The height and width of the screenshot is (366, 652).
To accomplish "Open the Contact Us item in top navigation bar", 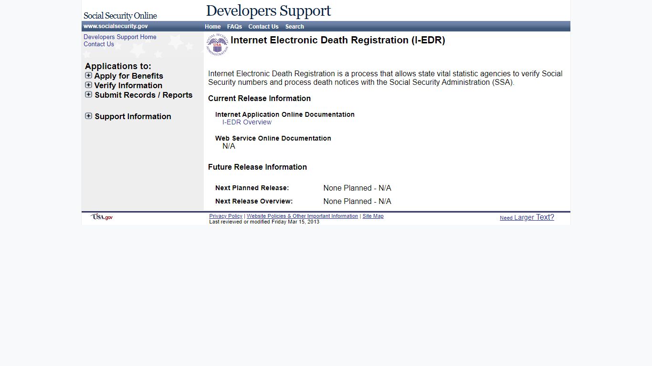I will (x=263, y=27).
